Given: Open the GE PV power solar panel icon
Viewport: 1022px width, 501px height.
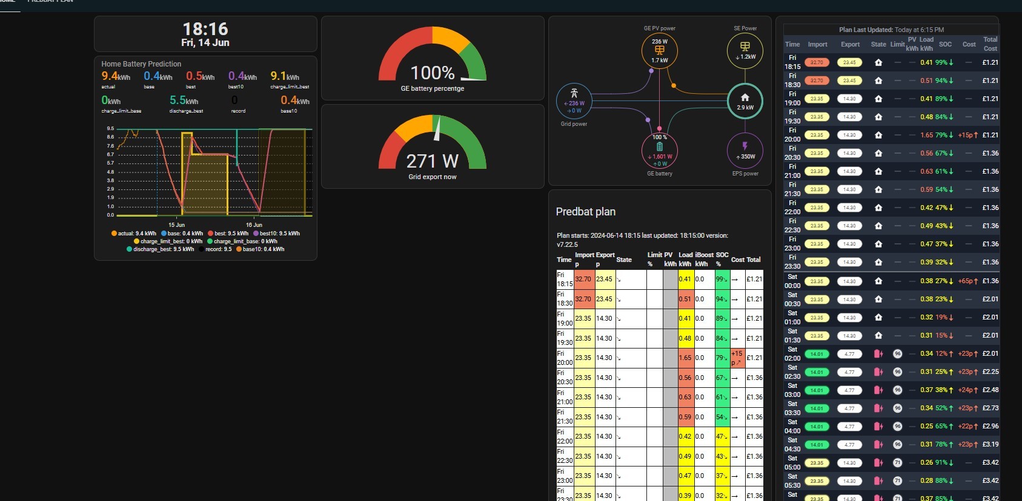Looking at the screenshot, I should (x=659, y=50).
